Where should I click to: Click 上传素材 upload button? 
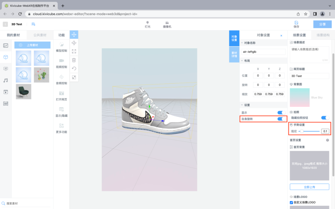(x=33, y=45)
